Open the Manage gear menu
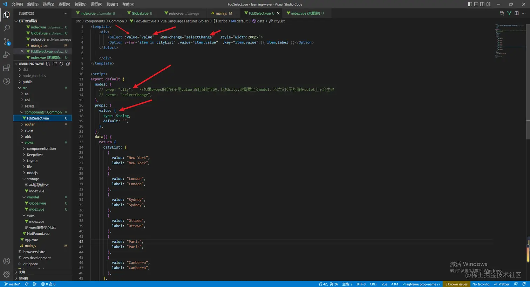This screenshot has height=287, width=530. point(7,274)
